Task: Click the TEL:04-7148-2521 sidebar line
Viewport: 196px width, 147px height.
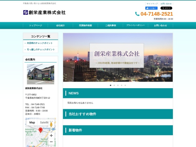Action: (35, 104)
